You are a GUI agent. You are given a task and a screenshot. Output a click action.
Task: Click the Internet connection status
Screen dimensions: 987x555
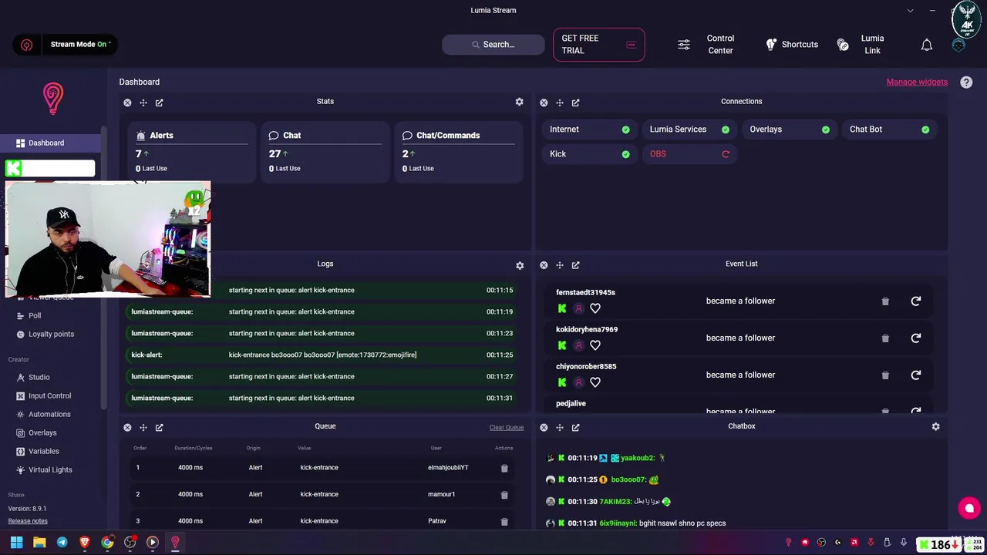point(589,129)
